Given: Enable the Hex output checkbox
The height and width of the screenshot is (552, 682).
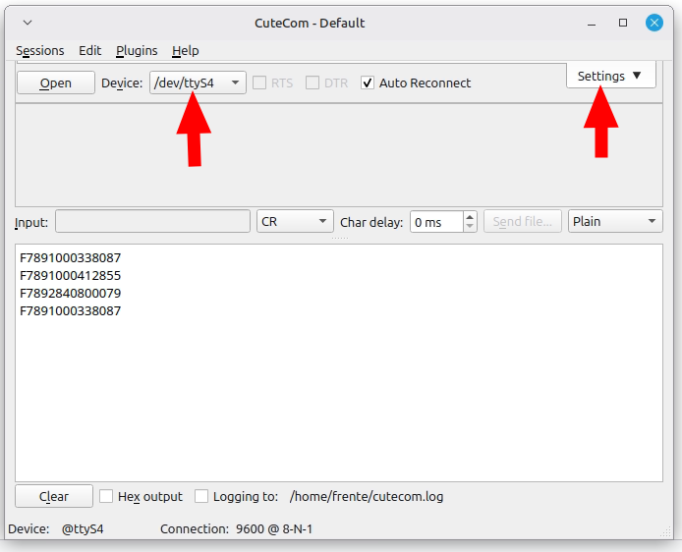Looking at the screenshot, I should pos(106,496).
